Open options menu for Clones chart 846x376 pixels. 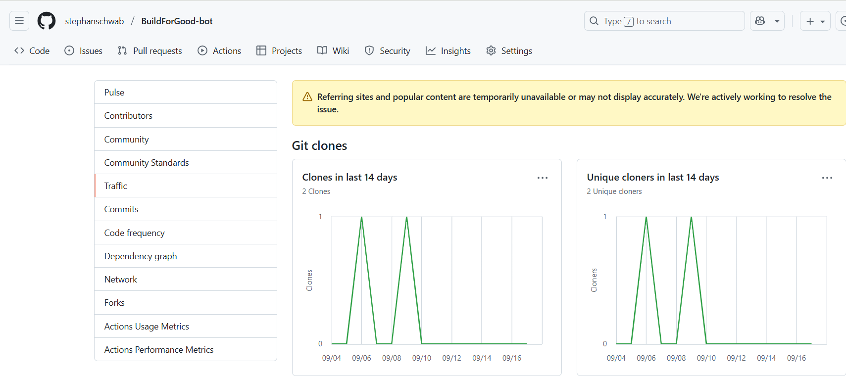(x=543, y=178)
